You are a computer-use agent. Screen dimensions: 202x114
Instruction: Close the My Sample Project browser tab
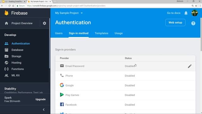(x=50, y=2)
